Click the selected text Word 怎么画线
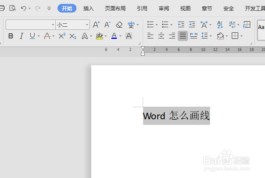This screenshot has height=178, width=265. [176, 116]
